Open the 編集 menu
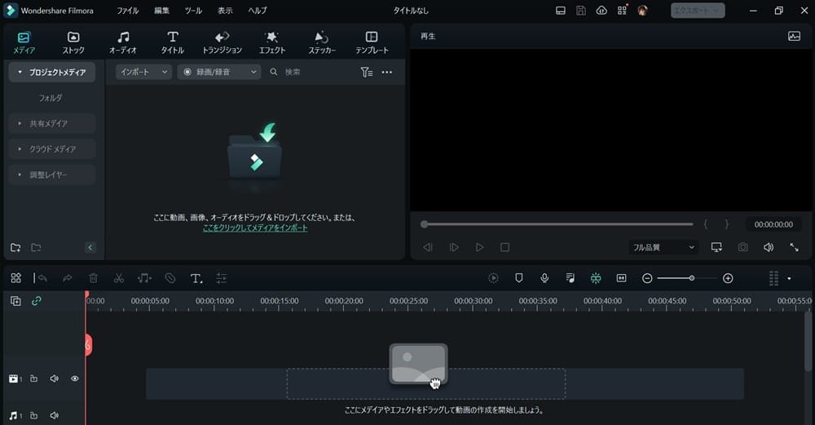 pyautogui.click(x=161, y=11)
